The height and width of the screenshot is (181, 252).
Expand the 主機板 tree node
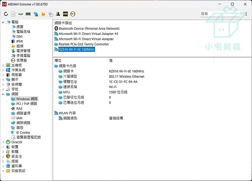[3, 65]
